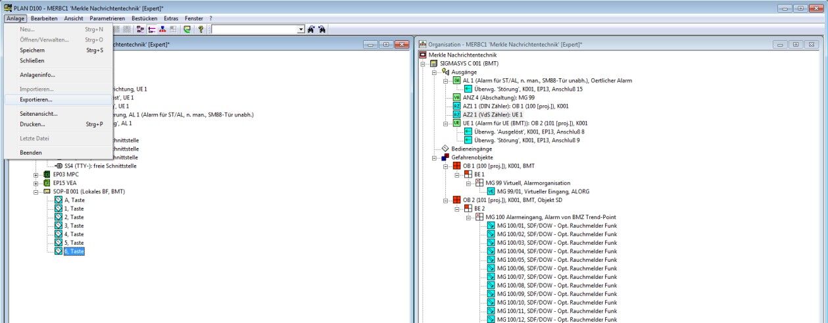Open Seitenansicht... print preview entry
This screenshot has height=323, width=828.
58,114
